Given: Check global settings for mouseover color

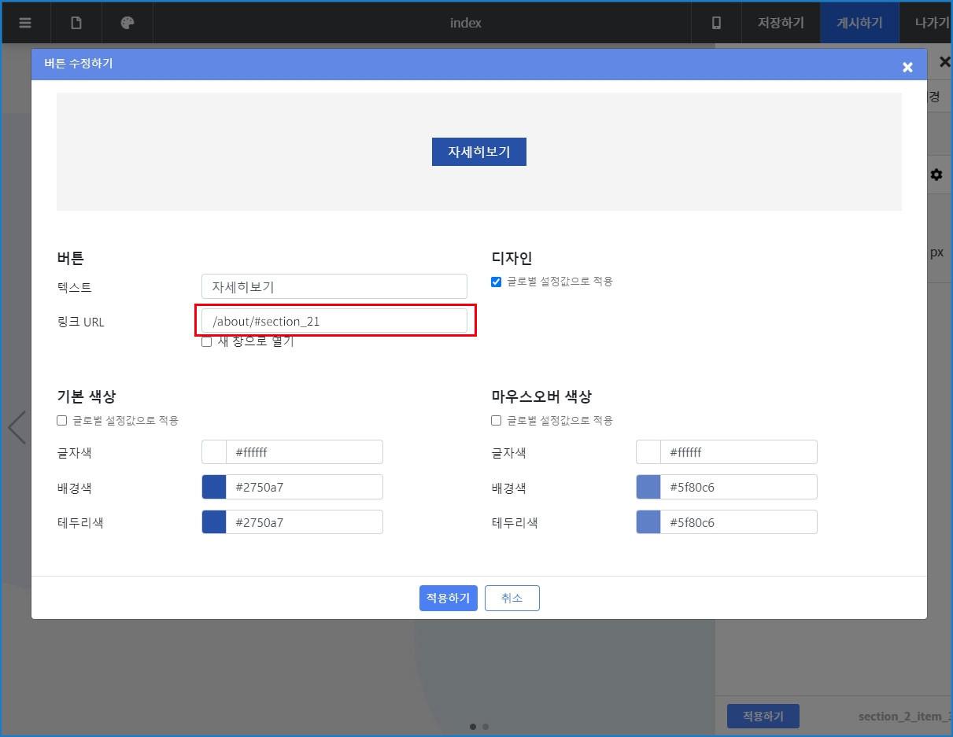Looking at the screenshot, I should click(497, 421).
